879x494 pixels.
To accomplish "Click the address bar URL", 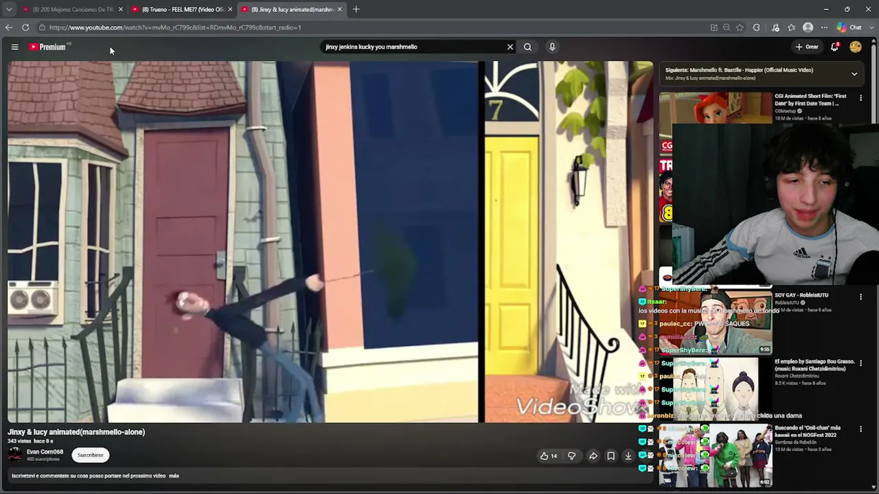I will pos(175,27).
